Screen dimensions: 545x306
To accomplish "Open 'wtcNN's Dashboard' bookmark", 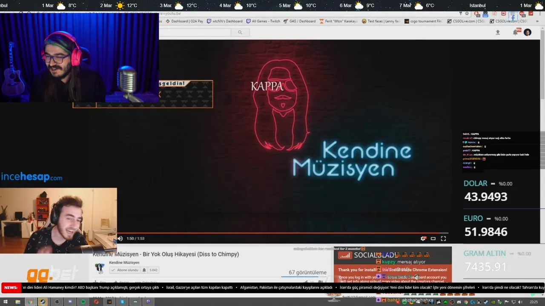I will (x=225, y=21).
